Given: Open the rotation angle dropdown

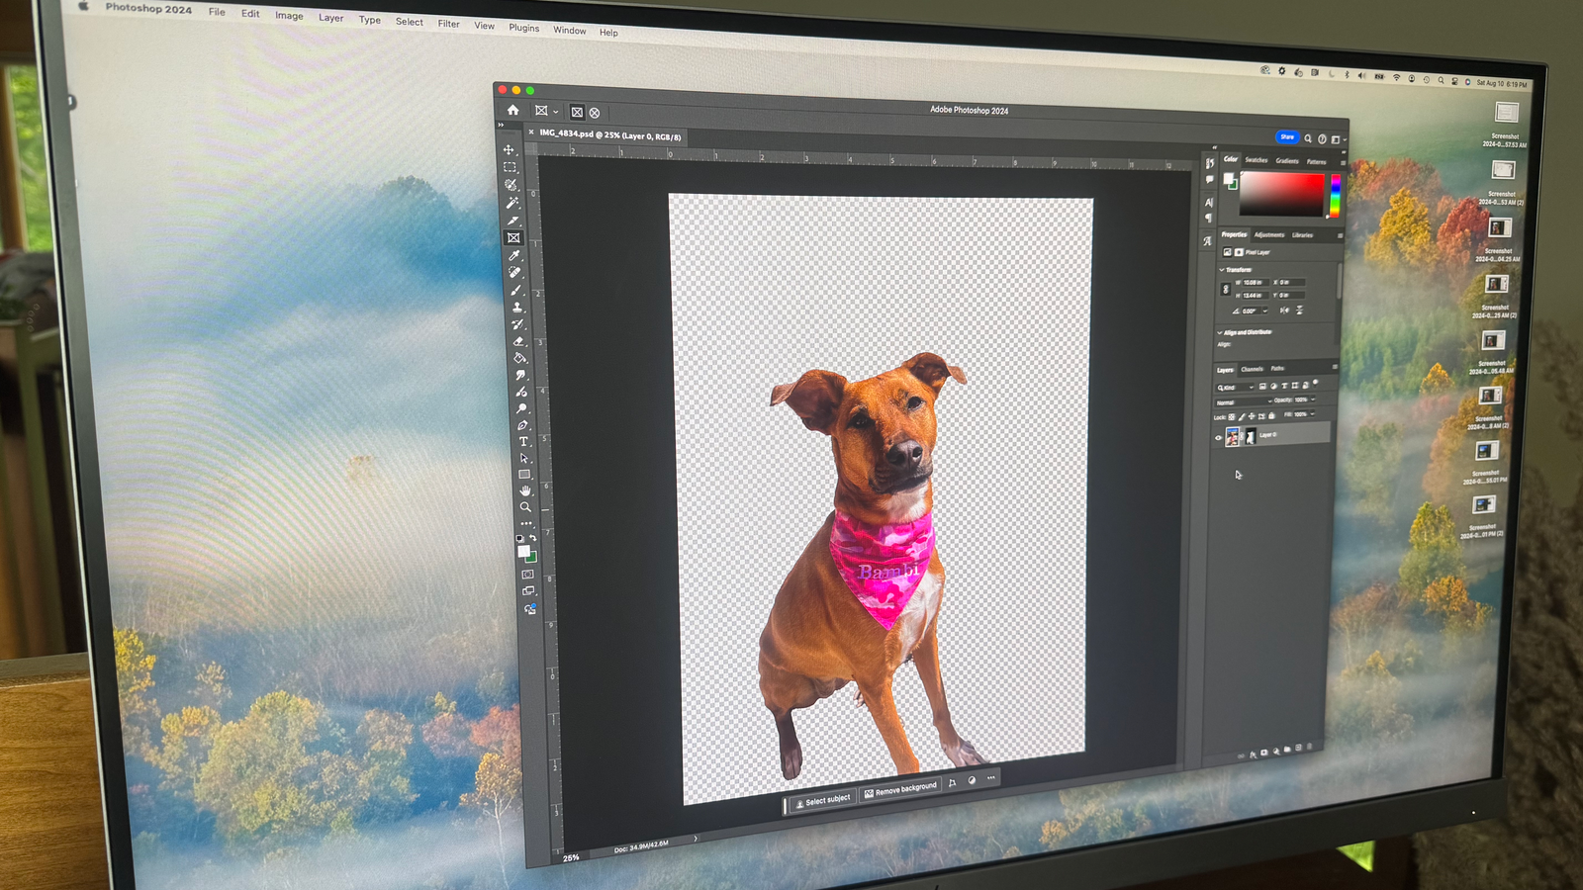Looking at the screenshot, I should pyautogui.click(x=1264, y=311).
